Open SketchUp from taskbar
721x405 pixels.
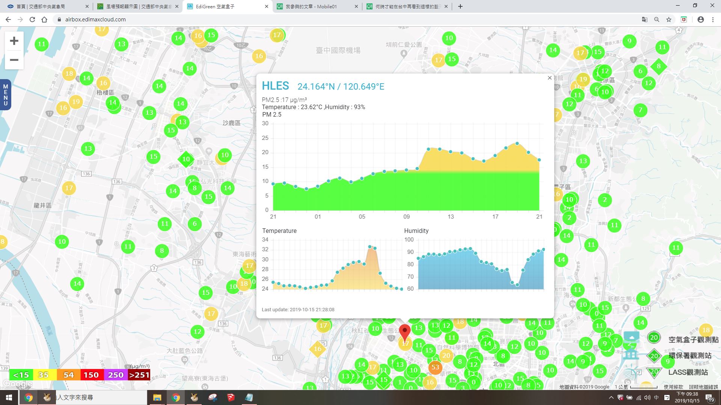click(x=231, y=397)
